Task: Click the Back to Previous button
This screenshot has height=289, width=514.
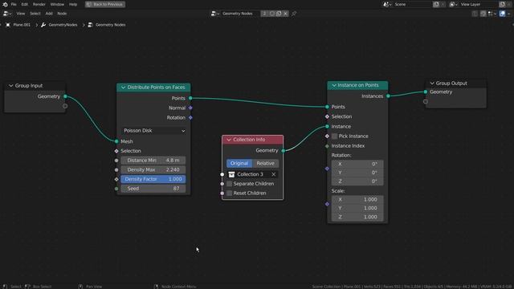Action: (105, 4)
